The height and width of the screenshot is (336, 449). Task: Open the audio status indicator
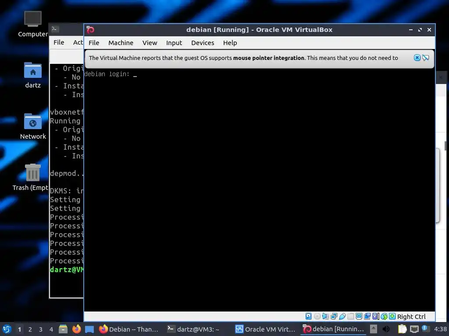coord(325,316)
